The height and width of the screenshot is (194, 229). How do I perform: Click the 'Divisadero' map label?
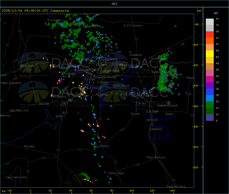pos(55,20)
